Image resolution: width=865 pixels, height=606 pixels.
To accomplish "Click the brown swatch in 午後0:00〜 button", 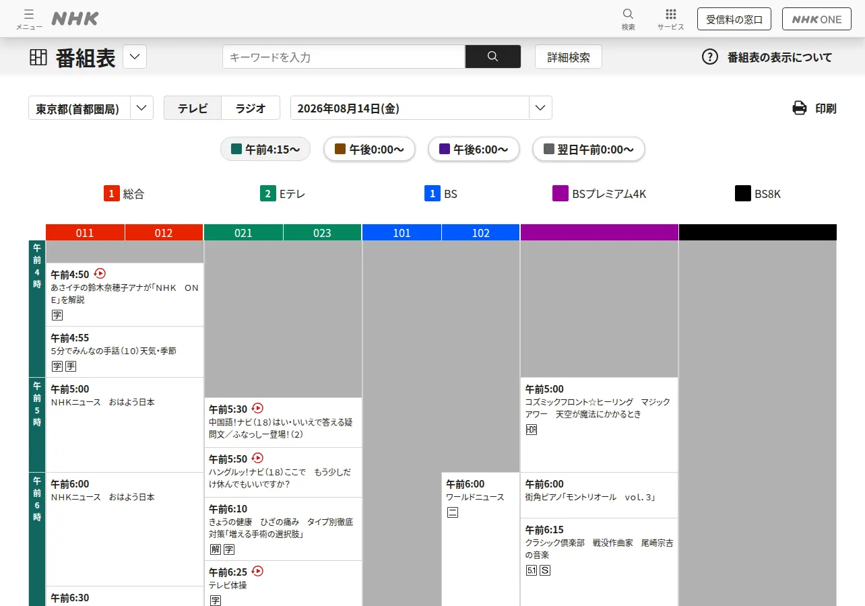I will click(x=340, y=149).
